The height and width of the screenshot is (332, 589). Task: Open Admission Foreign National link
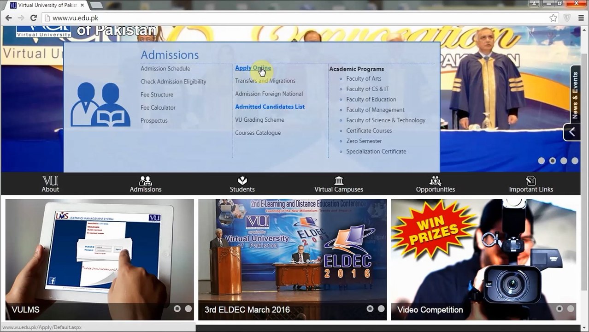[x=269, y=94]
